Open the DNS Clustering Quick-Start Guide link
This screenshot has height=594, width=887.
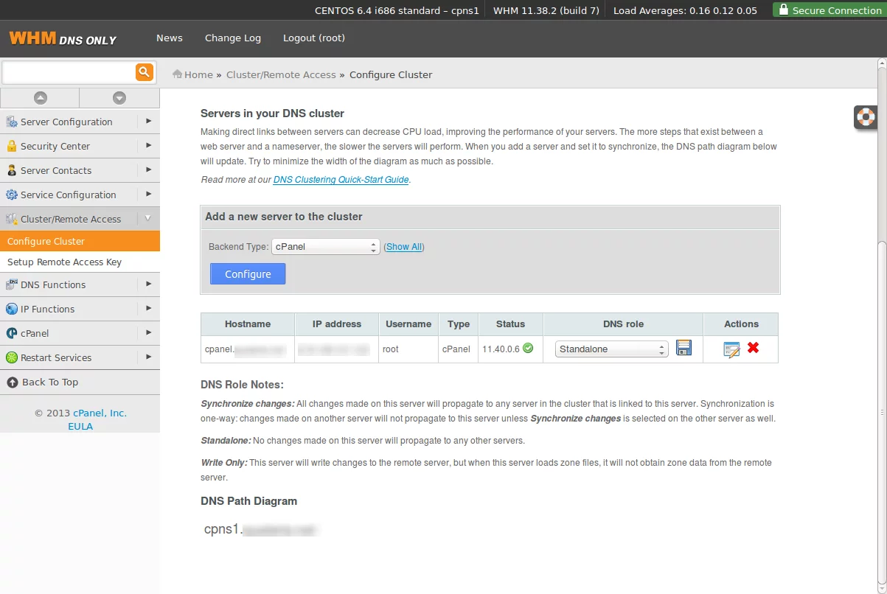[x=341, y=180]
